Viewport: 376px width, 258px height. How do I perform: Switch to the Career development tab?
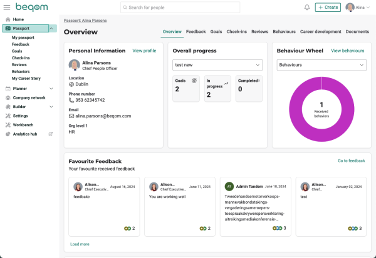(320, 31)
